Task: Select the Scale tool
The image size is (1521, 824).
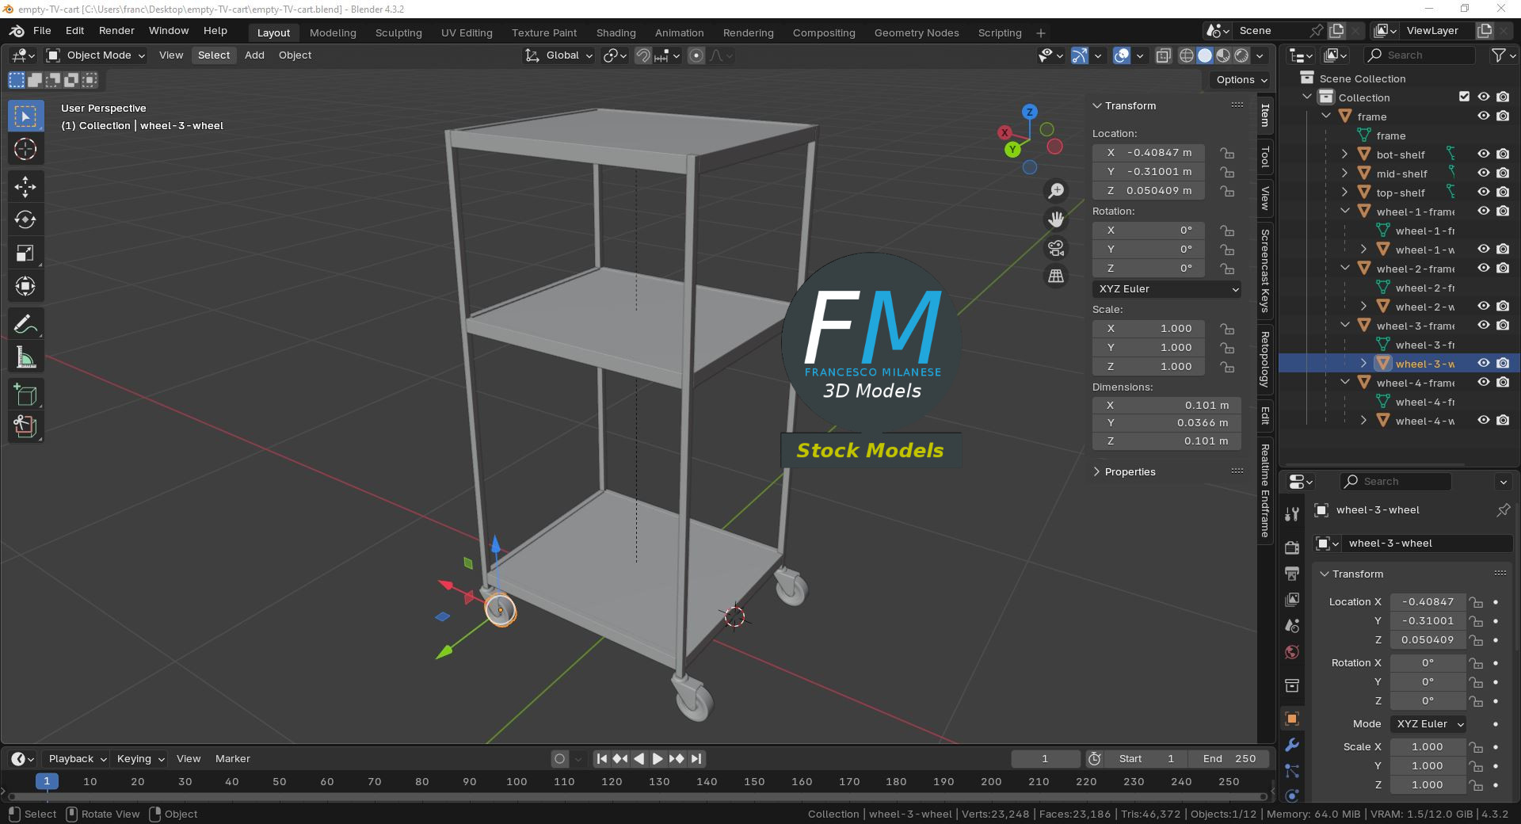Action: (25, 254)
